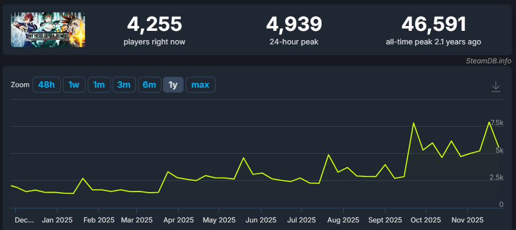Click the Mar 2025 axis label
This screenshot has width=516, height=230.
137,220
